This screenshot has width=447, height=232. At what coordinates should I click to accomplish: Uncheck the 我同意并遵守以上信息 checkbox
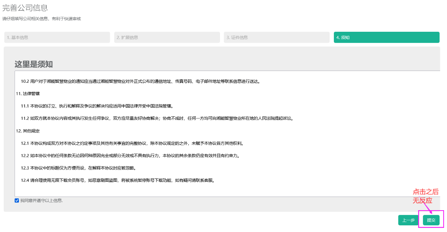pos(17,201)
